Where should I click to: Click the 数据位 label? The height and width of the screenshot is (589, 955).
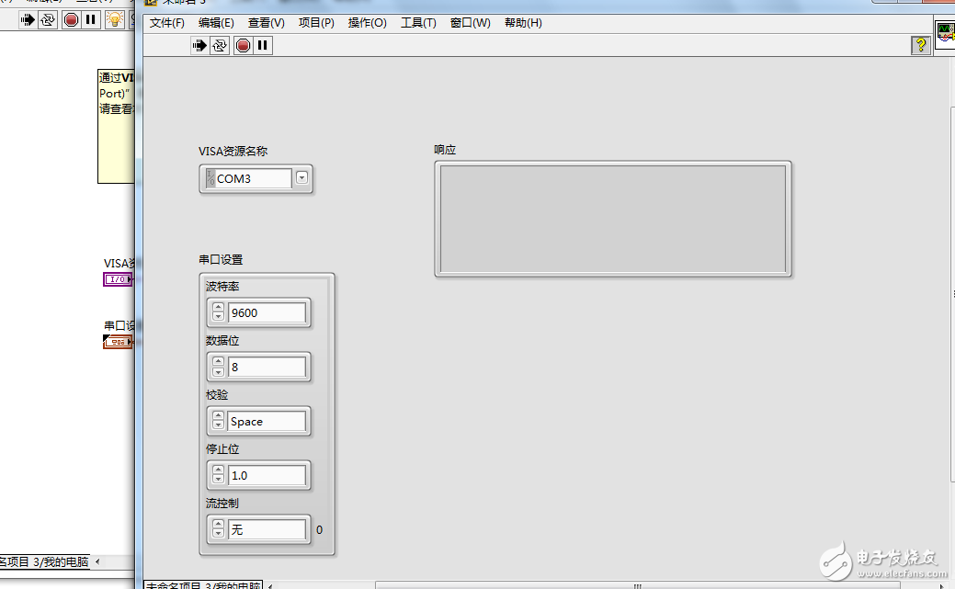[222, 341]
